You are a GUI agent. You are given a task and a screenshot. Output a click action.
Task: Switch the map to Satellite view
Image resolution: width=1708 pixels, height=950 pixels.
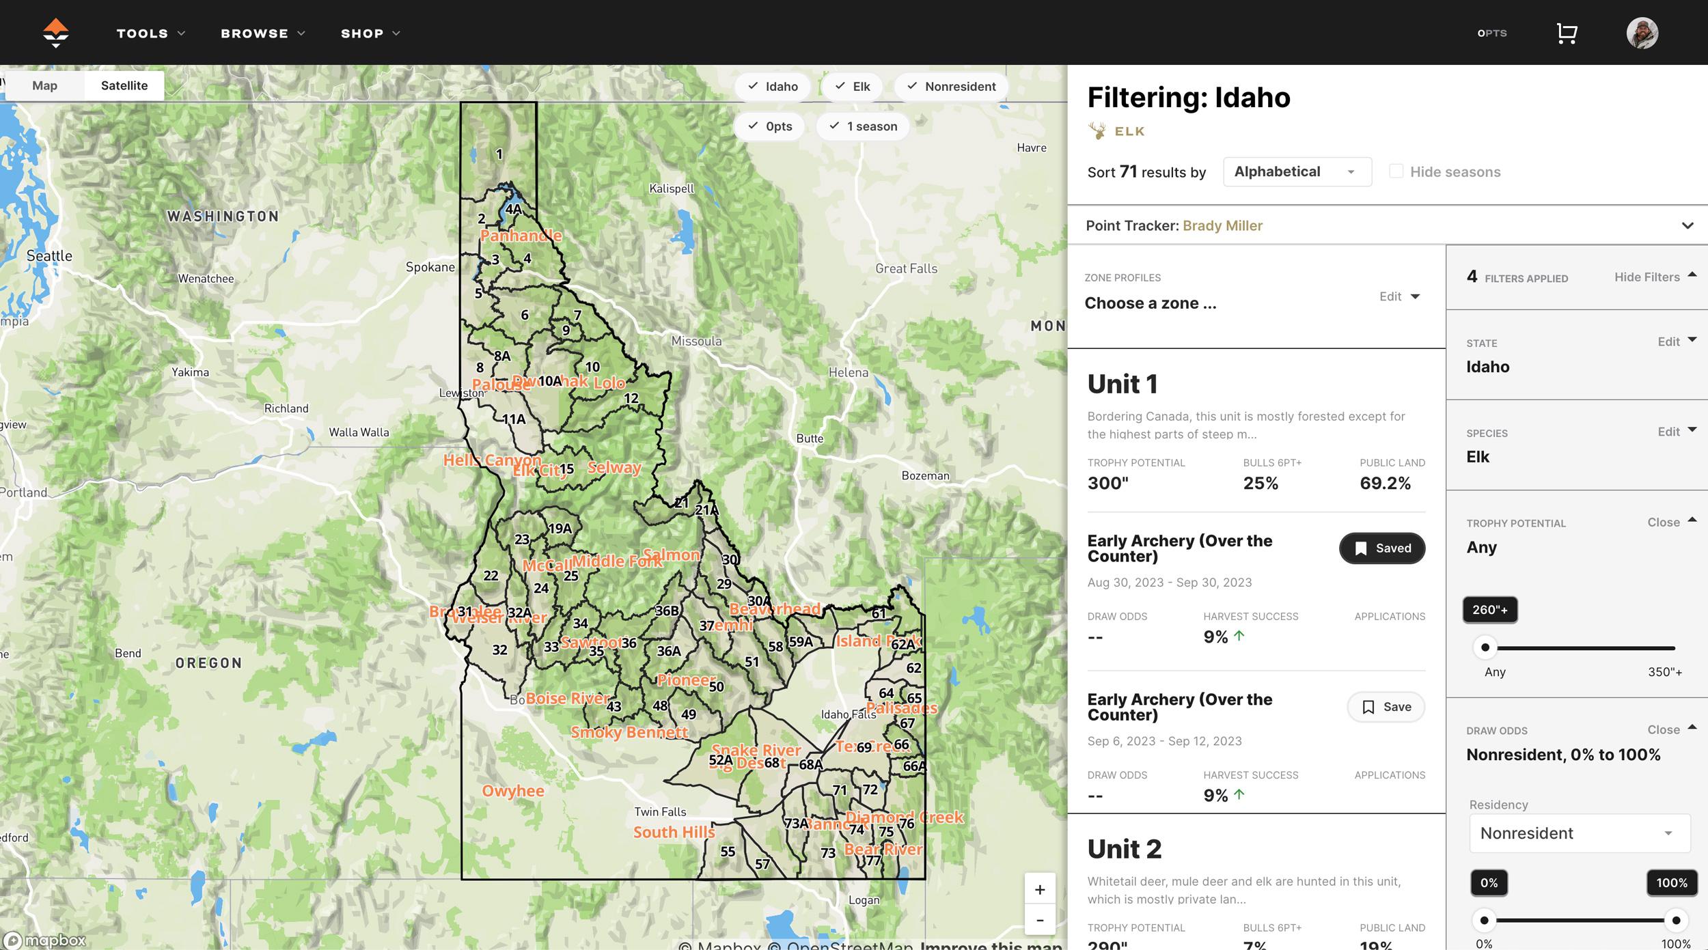[124, 85]
